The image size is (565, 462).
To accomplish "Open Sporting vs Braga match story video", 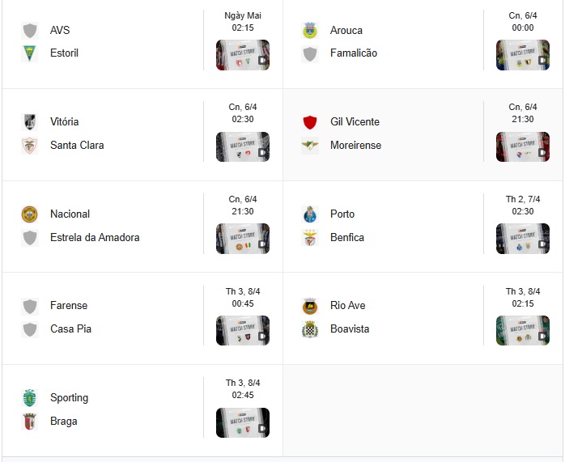I will click(x=243, y=422).
